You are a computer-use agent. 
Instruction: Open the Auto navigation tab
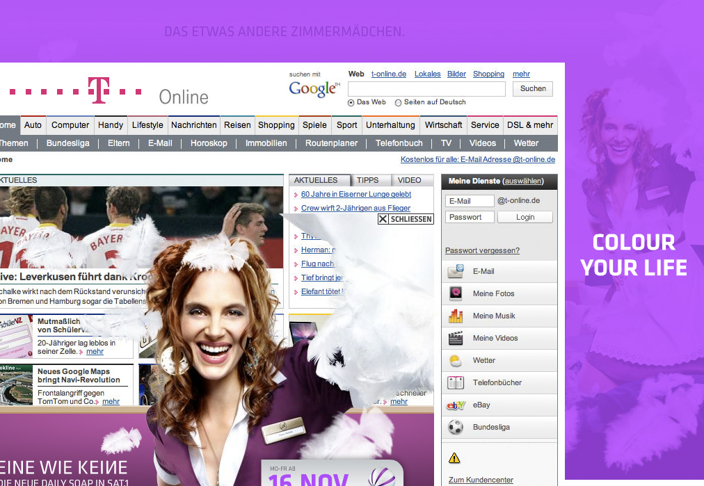[33, 125]
